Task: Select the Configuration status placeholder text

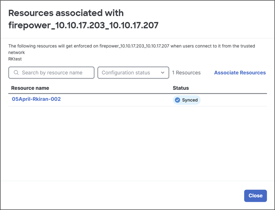Action: [126, 72]
